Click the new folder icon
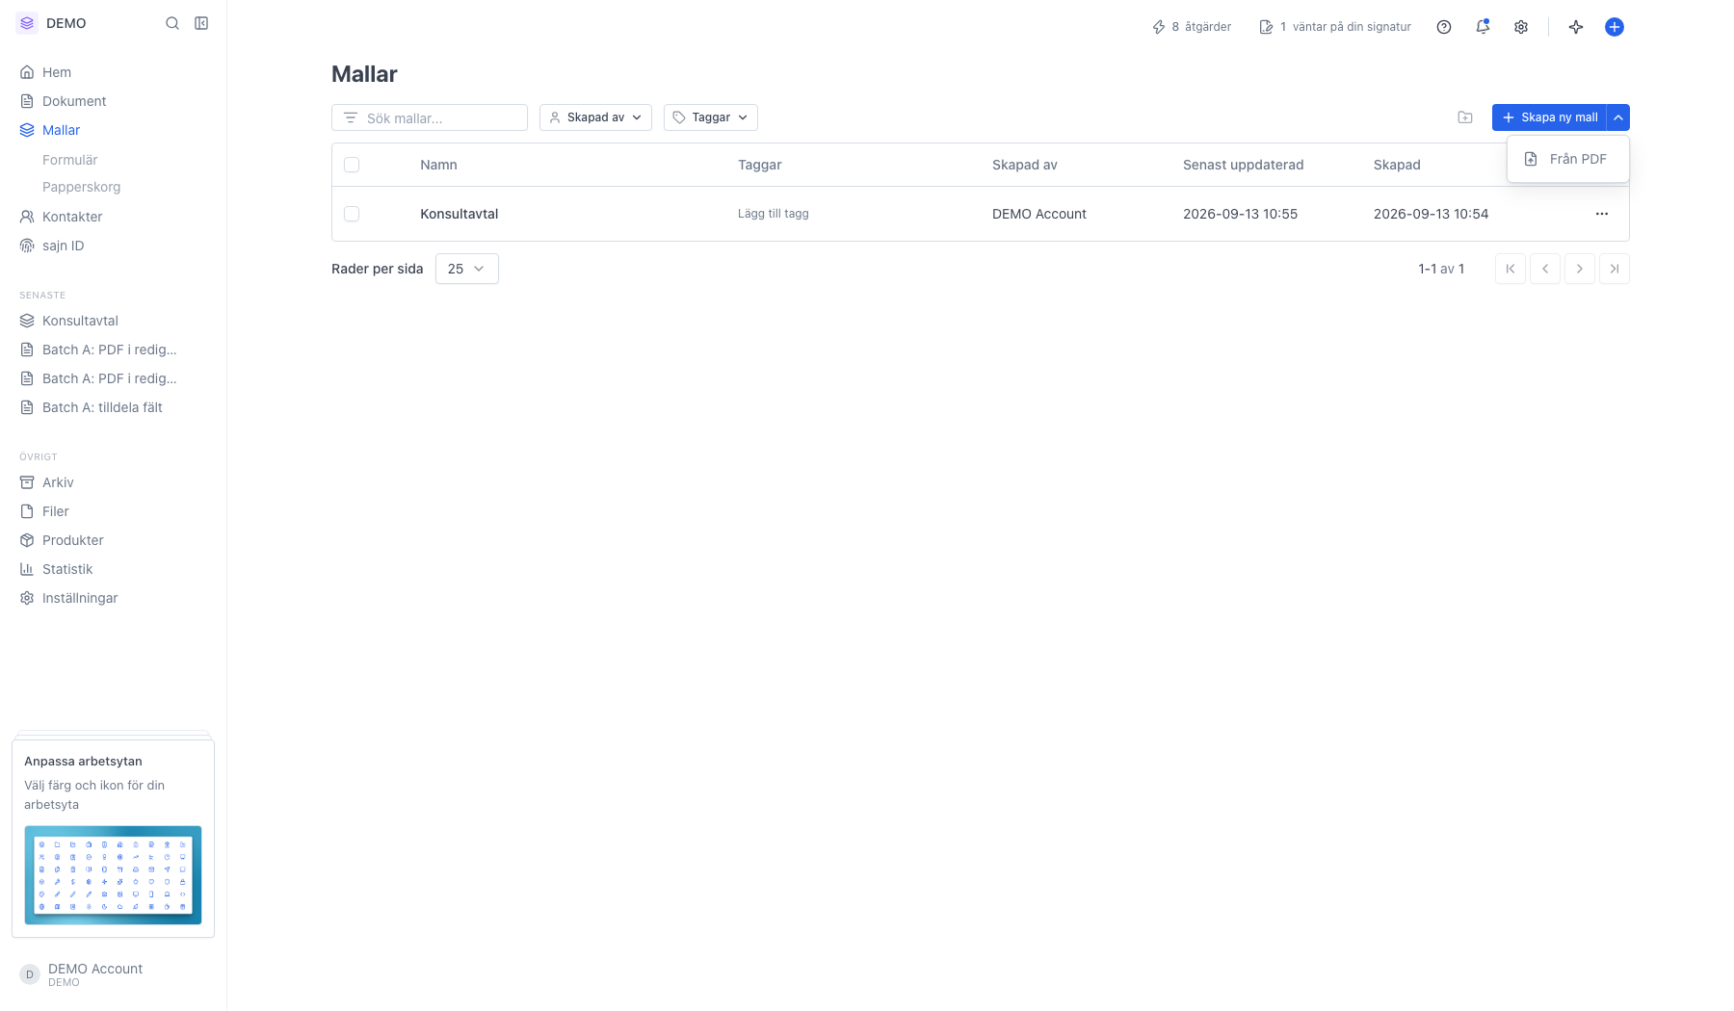This screenshot has width=1734, height=1011. pos(1465,117)
